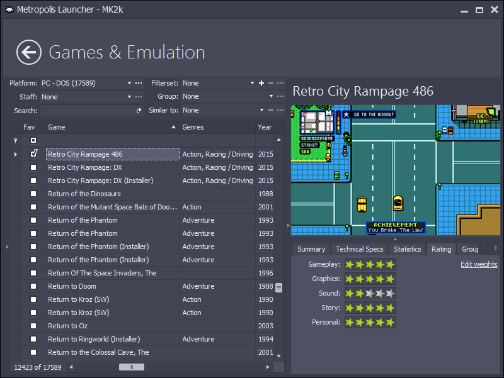Set the Story star rating

click(x=370, y=308)
